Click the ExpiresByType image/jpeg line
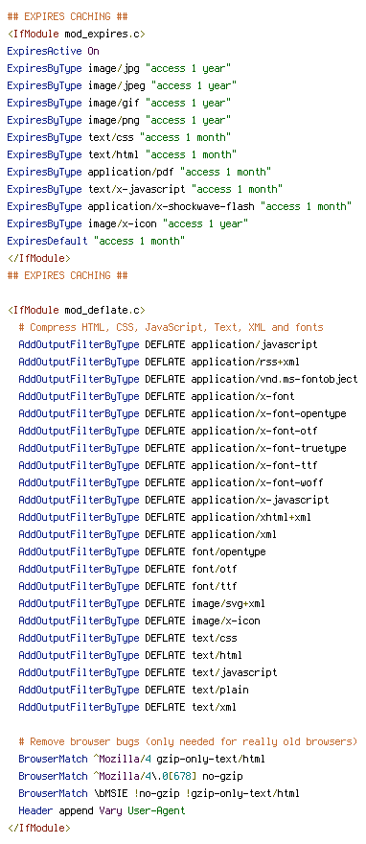366x844 pixels. [122, 85]
